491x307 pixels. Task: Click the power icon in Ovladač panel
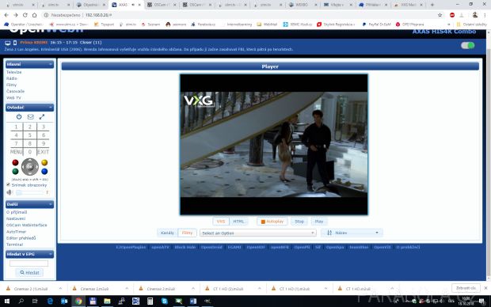(19, 117)
